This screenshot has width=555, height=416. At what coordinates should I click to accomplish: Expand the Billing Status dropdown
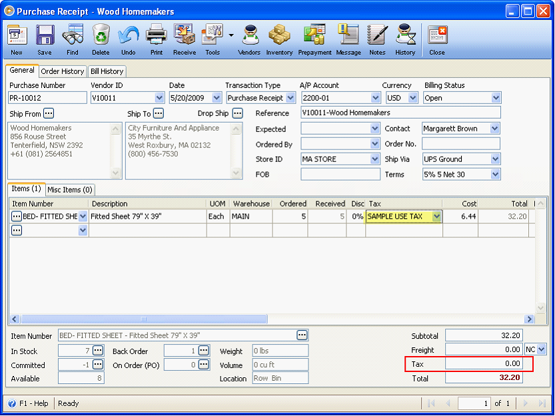click(x=496, y=98)
